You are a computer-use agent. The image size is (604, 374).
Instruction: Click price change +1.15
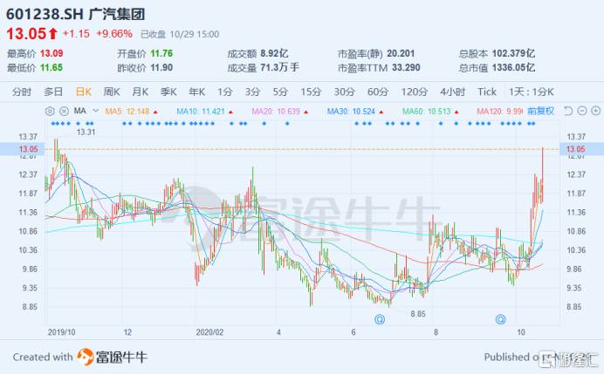click(x=76, y=34)
